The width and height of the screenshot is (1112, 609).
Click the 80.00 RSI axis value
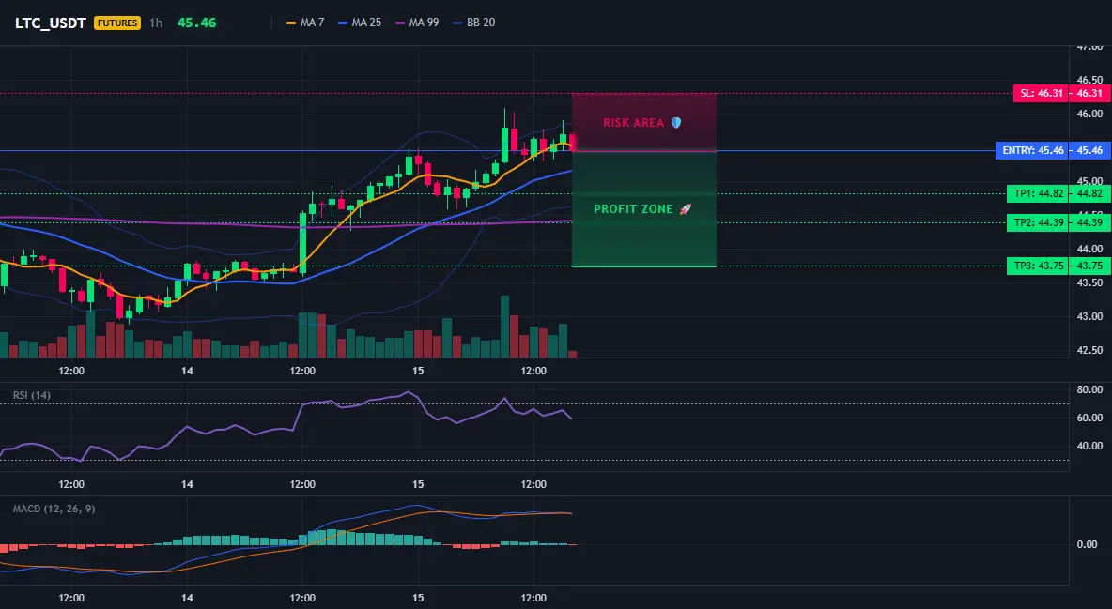click(x=1089, y=389)
